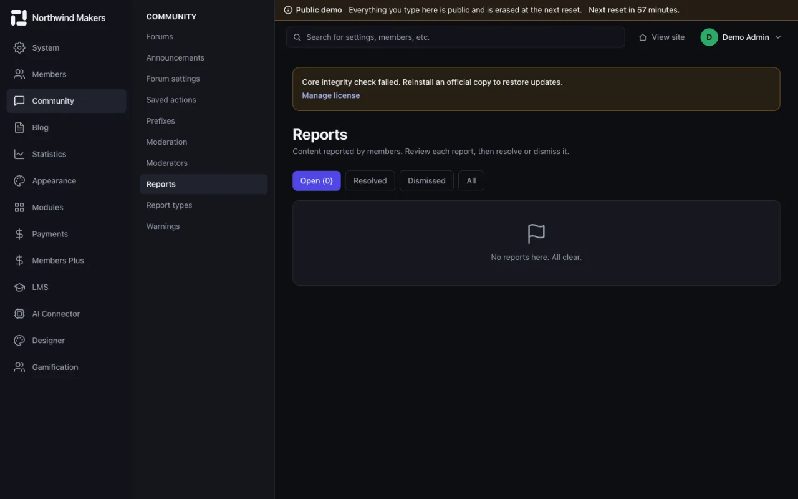The image size is (798, 499).
Task: Focus the search settings and members field
Action: click(x=455, y=37)
